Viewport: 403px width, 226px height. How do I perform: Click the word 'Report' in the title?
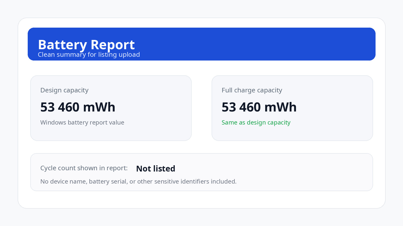click(113, 45)
